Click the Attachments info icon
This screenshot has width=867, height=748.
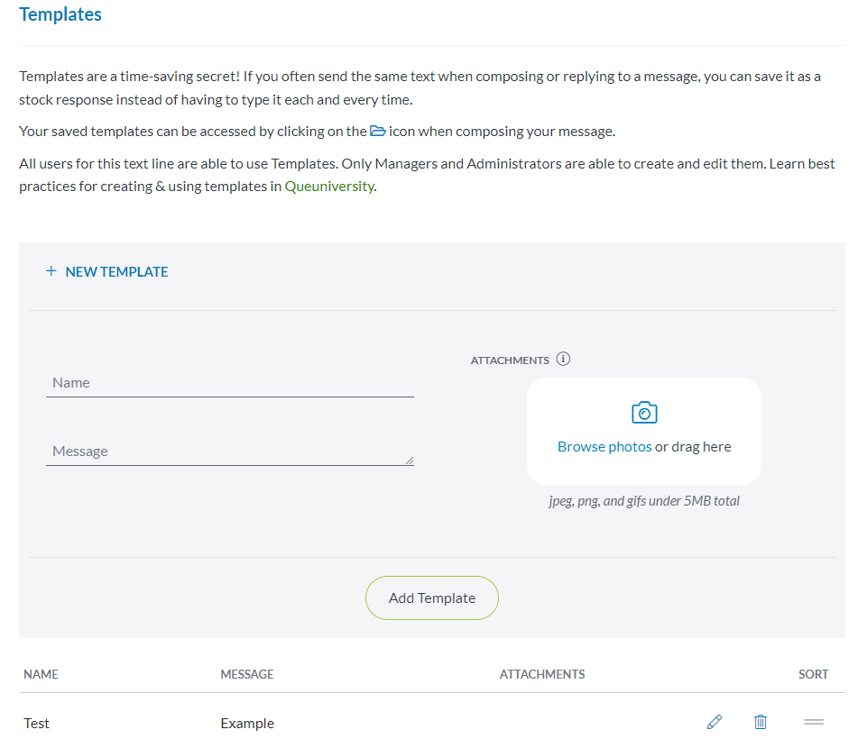[x=563, y=360]
